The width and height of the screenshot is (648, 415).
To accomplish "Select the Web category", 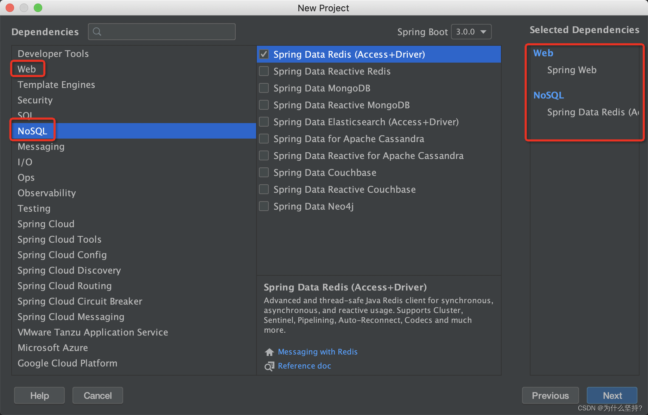I will tap(134, 69).
